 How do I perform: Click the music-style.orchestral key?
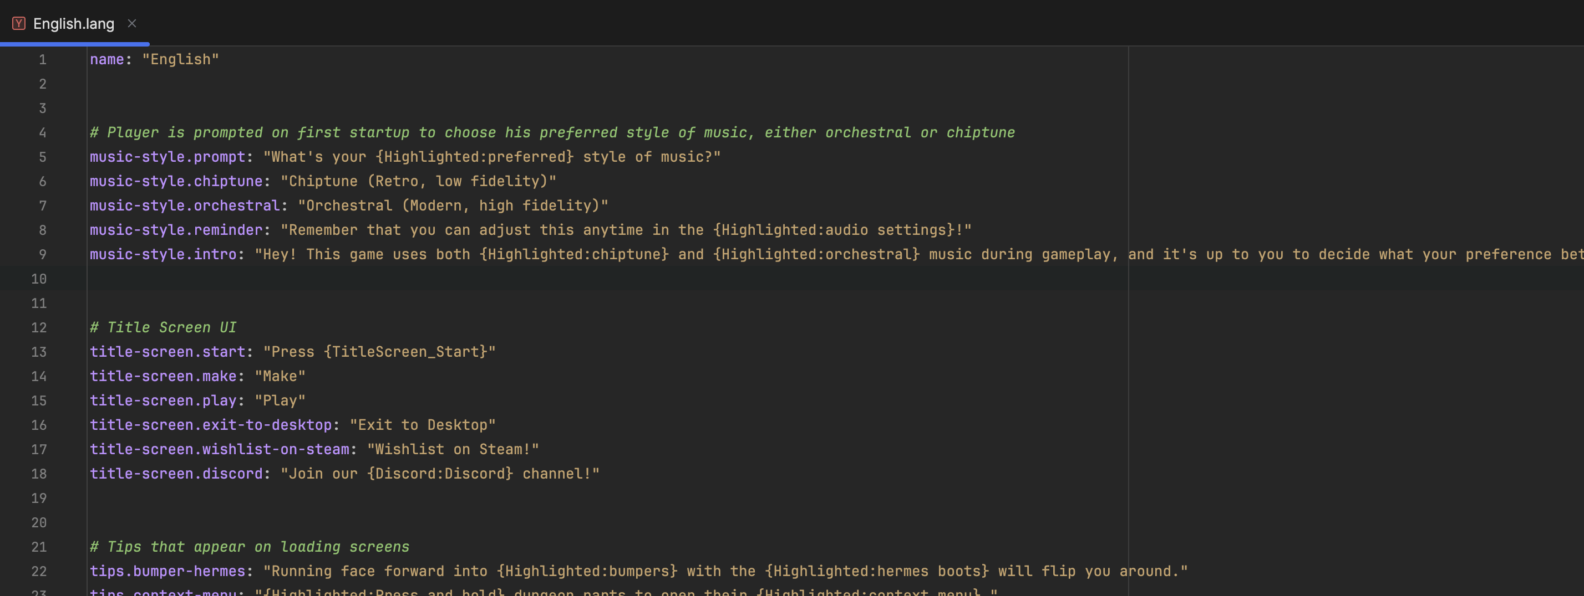[185, 205]
